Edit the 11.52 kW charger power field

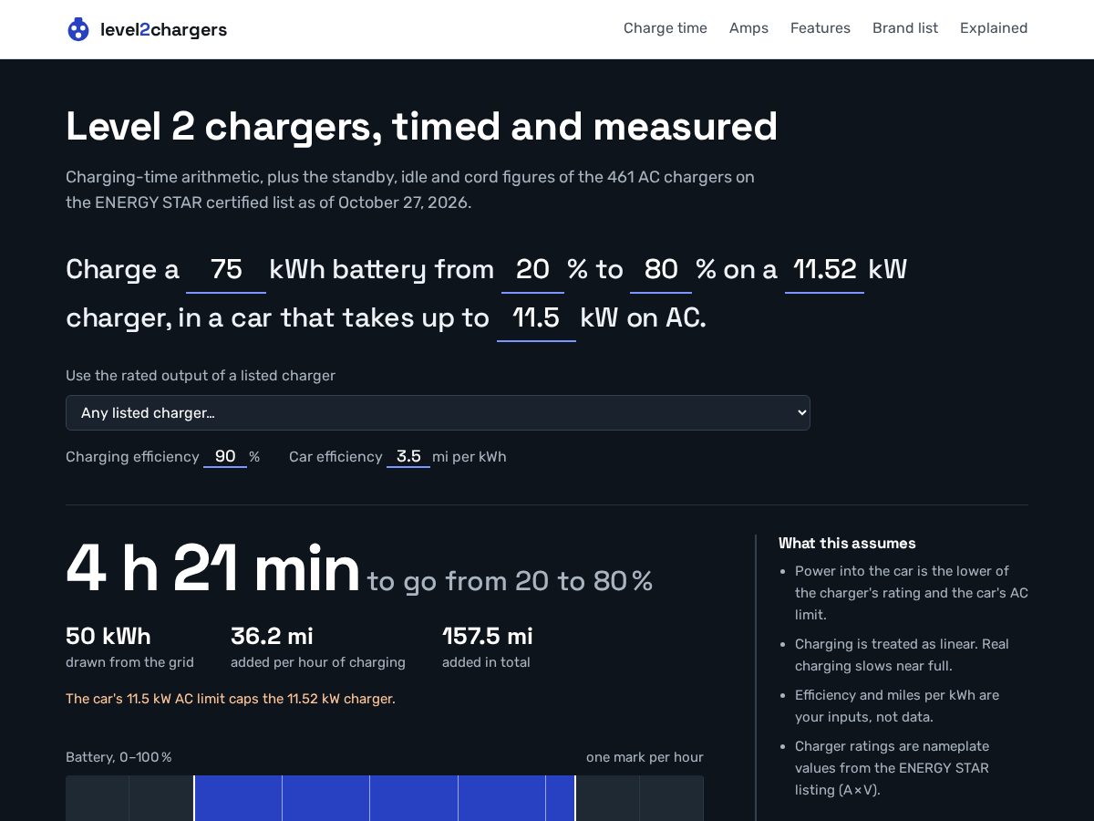coord(824,270)
